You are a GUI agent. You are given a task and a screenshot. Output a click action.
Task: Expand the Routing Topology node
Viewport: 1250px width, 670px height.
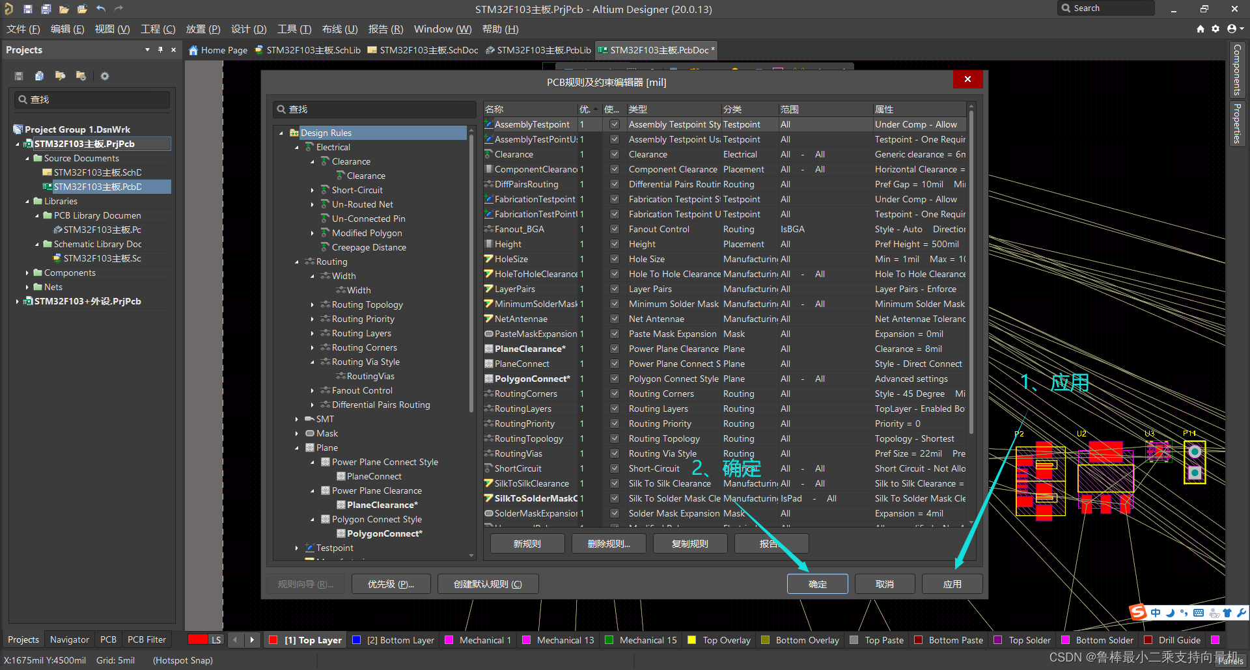point(312,305)
